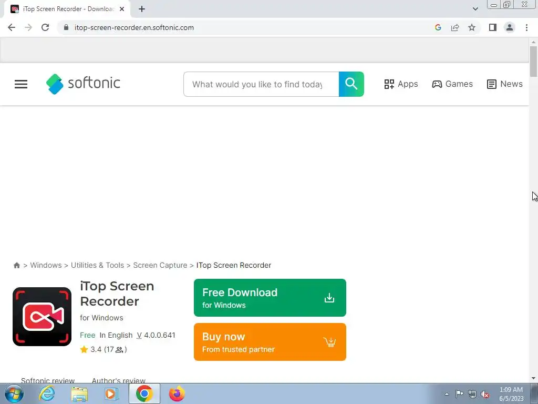This screenshot has width=538, height=404.
Task: Open File Explorer from taskbar
Action: click(x=79, y=393)
